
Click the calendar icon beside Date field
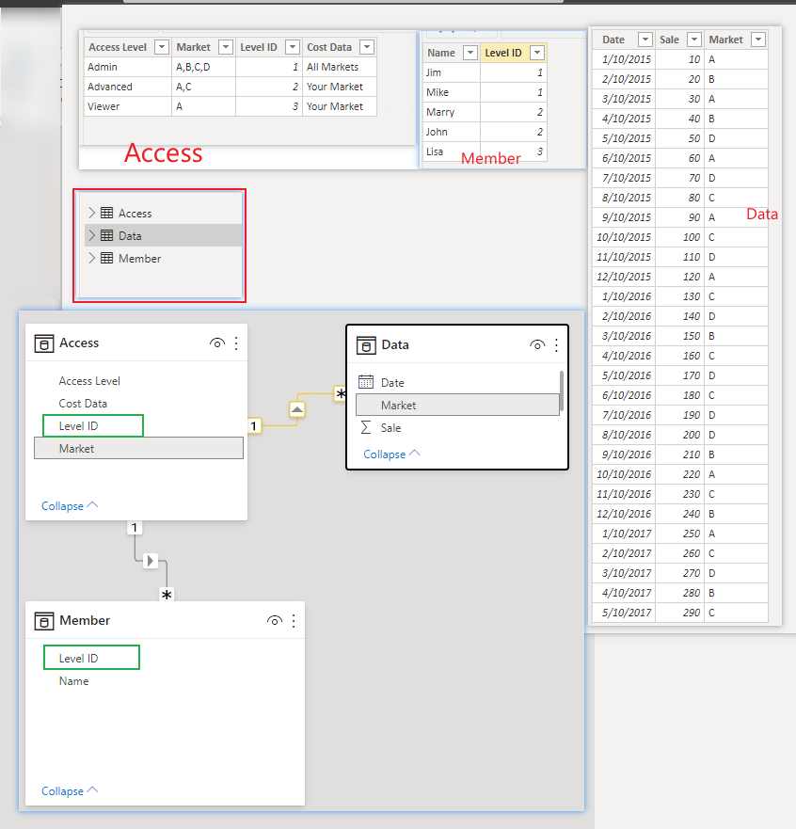pos(366,382)
